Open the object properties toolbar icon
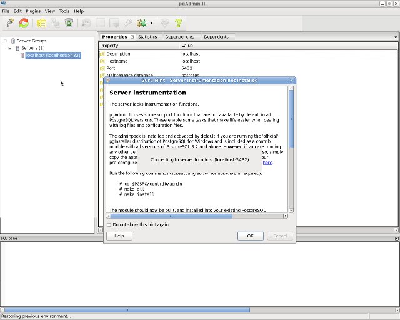 41,23
